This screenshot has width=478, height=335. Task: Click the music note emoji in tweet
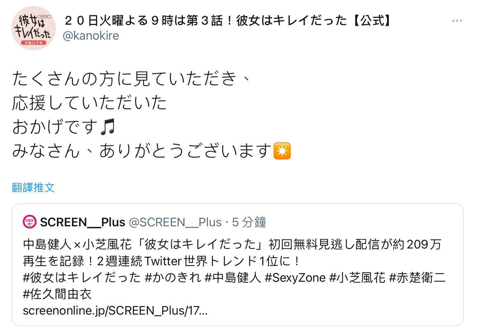pos(107,127)
